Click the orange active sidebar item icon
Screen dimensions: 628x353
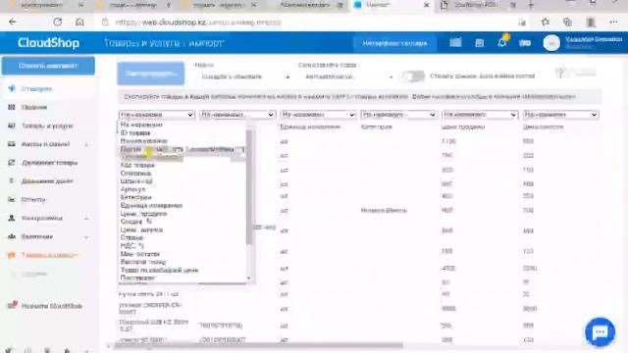[12, 255]
